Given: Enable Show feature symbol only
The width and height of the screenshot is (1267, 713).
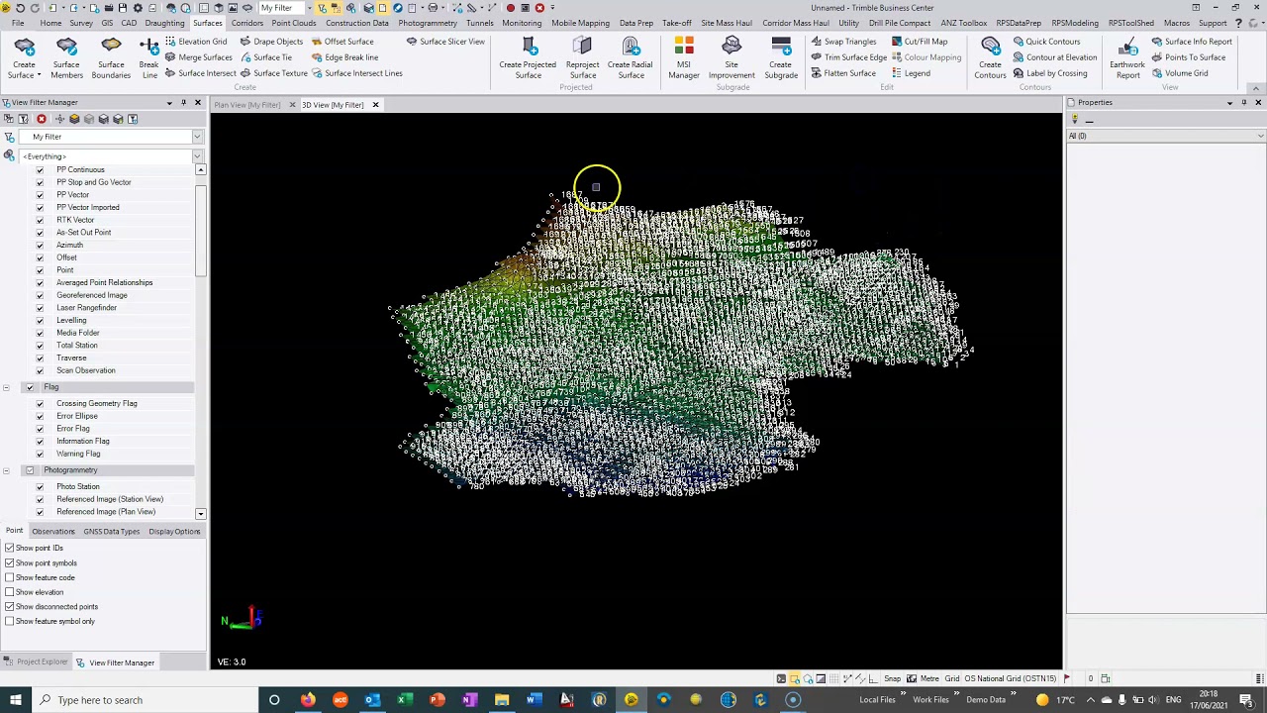Looking at the screenshot, I should click(10, 621).
